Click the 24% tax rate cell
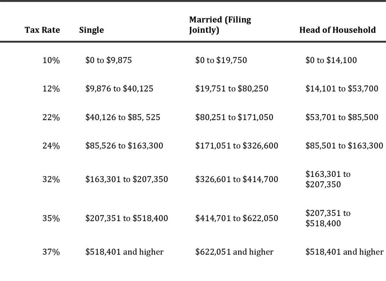Image resolution: width=386 pixels, height=281 pixels. [51, 146]
